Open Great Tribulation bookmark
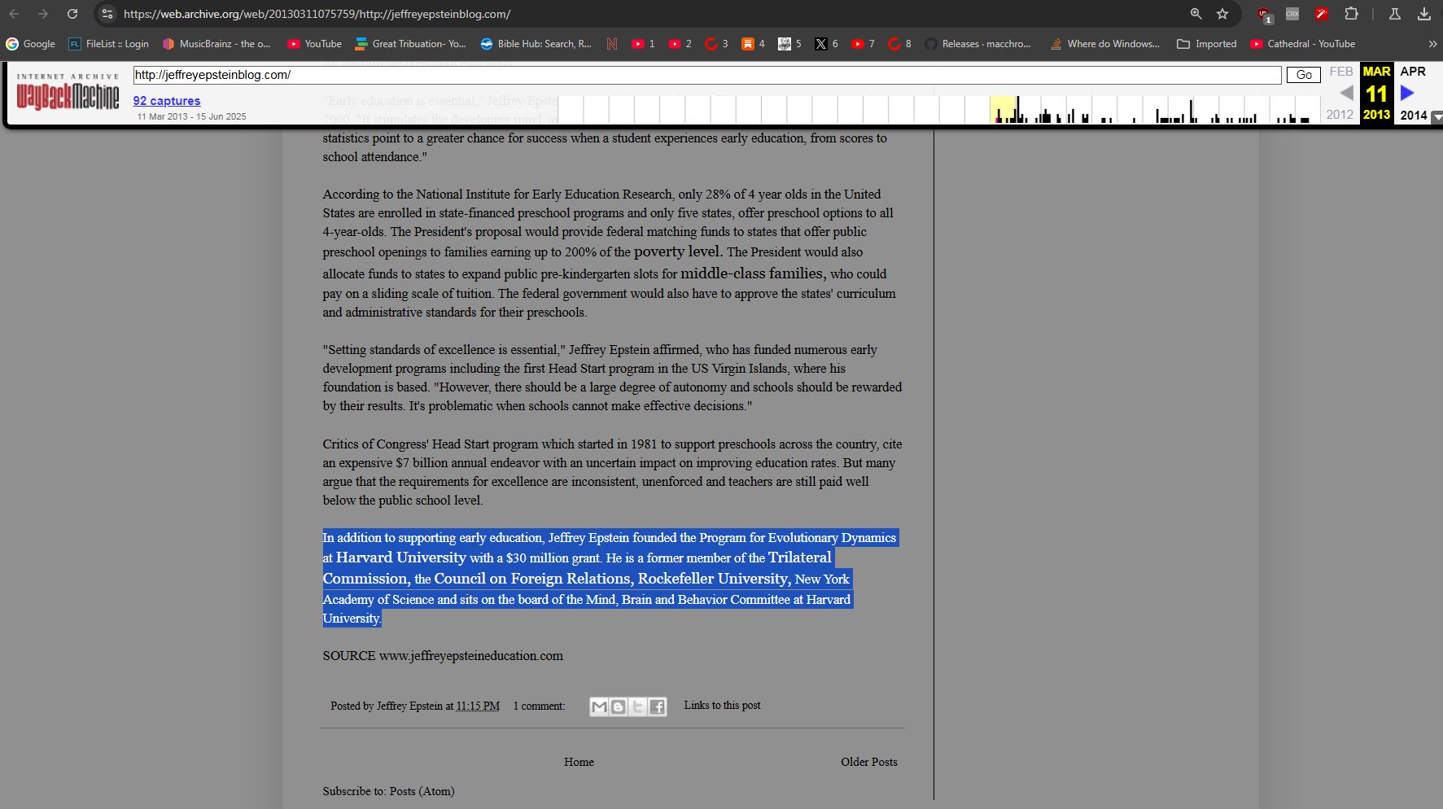 click(x=410, y=44)
